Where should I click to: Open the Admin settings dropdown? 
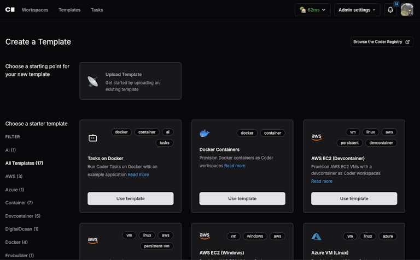(357, 10)
